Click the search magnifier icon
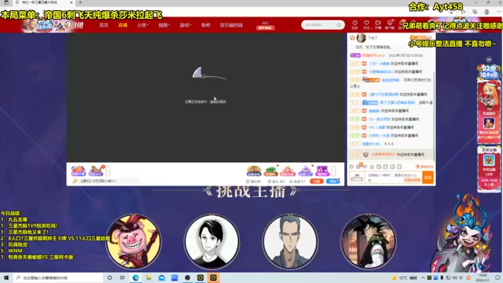 pyautogui.click(x=339, y=25)
